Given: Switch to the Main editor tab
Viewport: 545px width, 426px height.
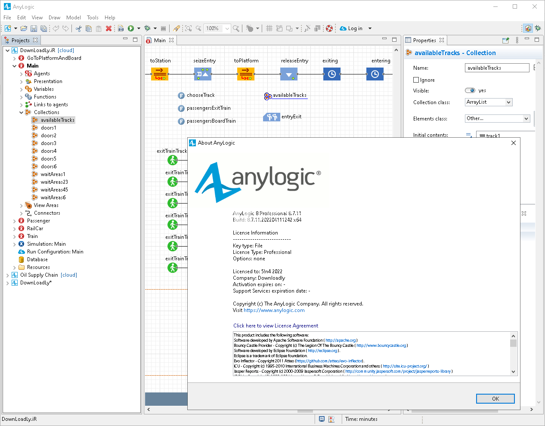Looking at the screenshot, I should point(160,39).
